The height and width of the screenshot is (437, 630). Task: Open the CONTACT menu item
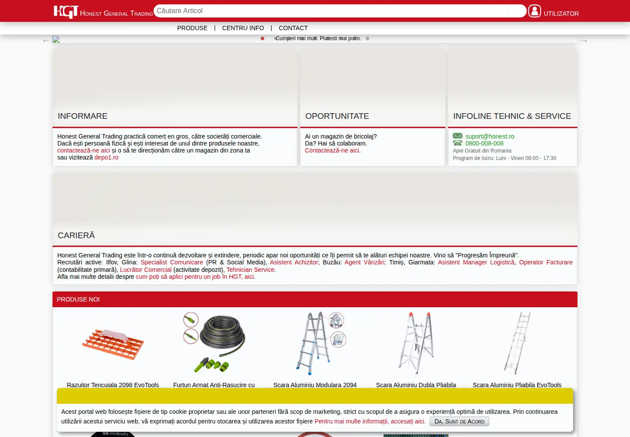click(x=293, y=28)
